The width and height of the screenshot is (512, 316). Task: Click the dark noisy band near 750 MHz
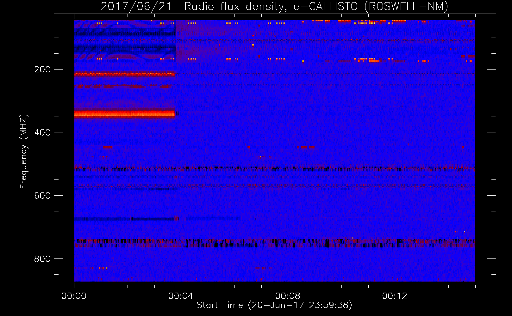point(275,243)
